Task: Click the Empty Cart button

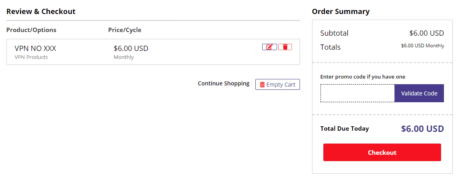Action: 277,84
